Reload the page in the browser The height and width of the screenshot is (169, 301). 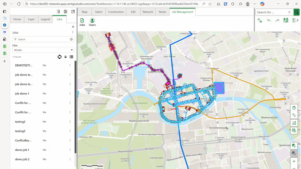pyautogui.click(x=19, y=4)
